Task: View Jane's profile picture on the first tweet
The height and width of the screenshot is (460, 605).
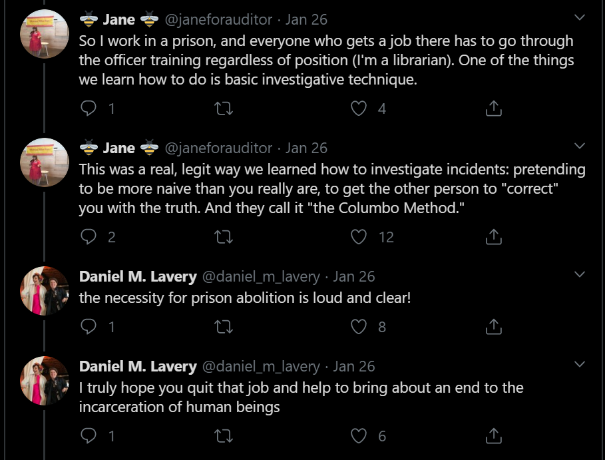Action: 45,34
